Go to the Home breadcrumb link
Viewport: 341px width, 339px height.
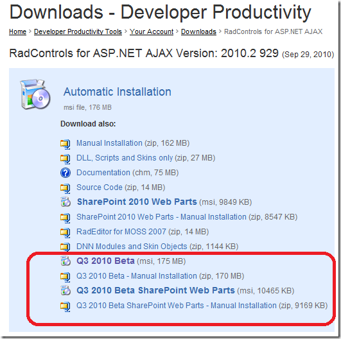tap(17, 31)
